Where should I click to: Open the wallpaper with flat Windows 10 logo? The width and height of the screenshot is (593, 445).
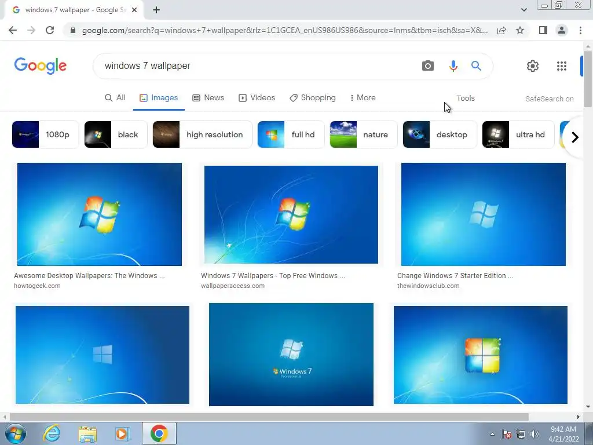tap(103, 355)
